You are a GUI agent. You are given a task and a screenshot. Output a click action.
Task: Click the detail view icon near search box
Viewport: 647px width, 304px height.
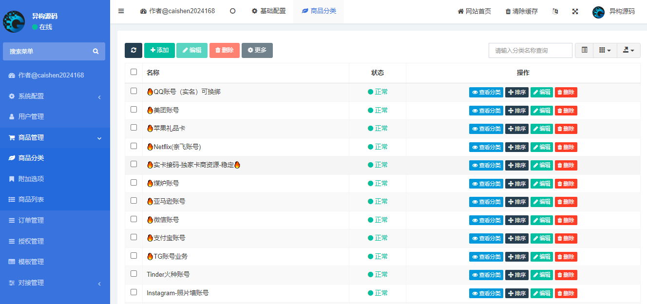(x=584, y=50)
